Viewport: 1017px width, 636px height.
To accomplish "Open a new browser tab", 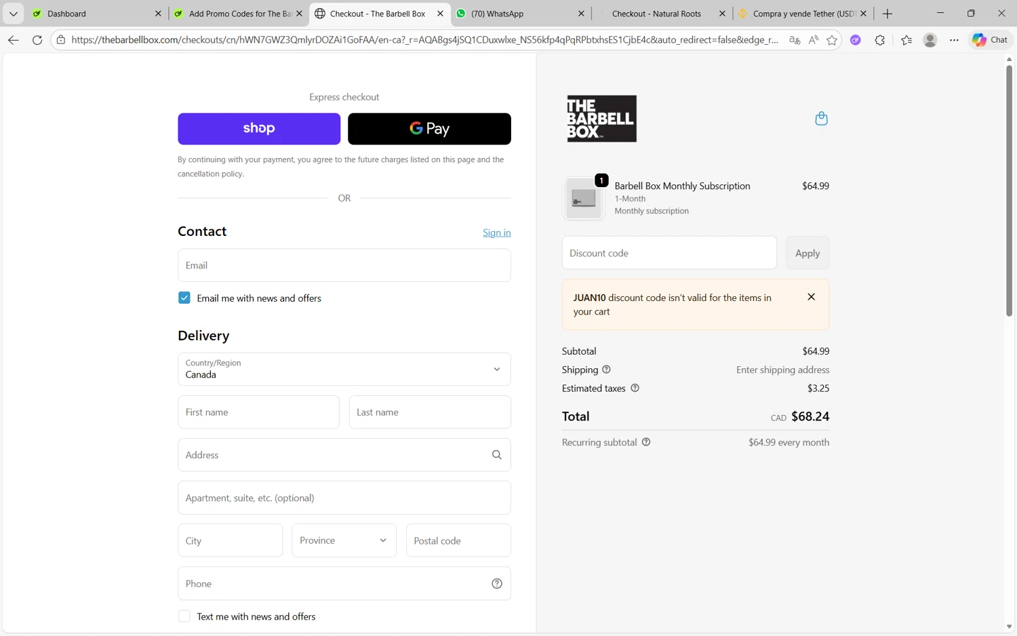I will [x=887, y=14].
